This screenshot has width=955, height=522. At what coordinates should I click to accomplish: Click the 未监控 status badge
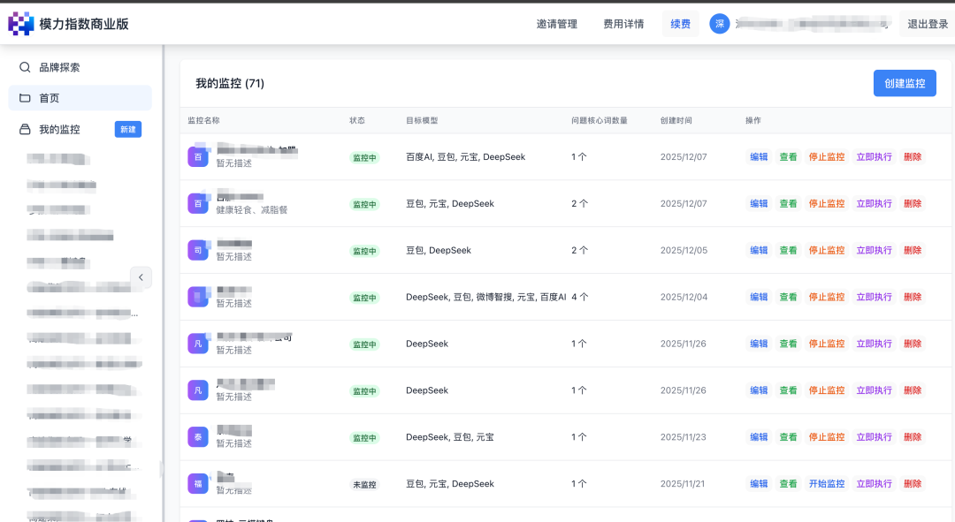point(364,484)
